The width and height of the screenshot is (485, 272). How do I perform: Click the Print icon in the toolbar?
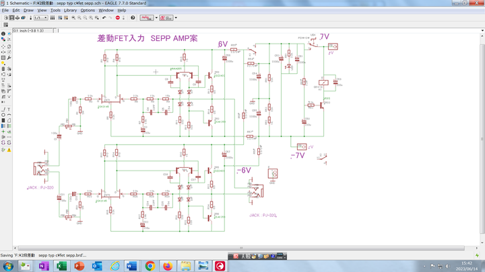(17, 18)
